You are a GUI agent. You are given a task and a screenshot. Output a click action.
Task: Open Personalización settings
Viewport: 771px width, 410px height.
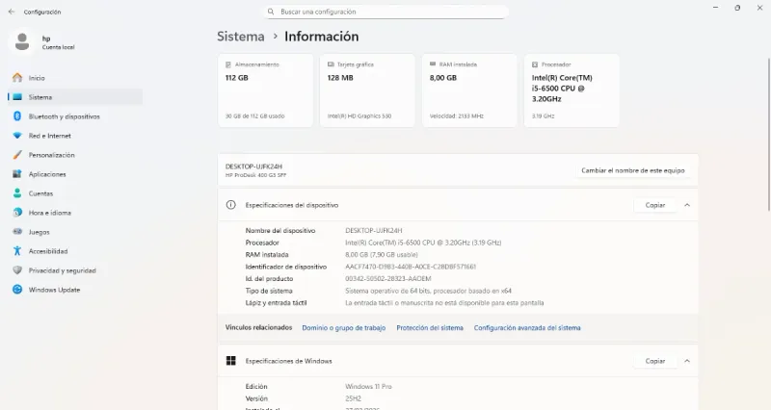point(75,155)
